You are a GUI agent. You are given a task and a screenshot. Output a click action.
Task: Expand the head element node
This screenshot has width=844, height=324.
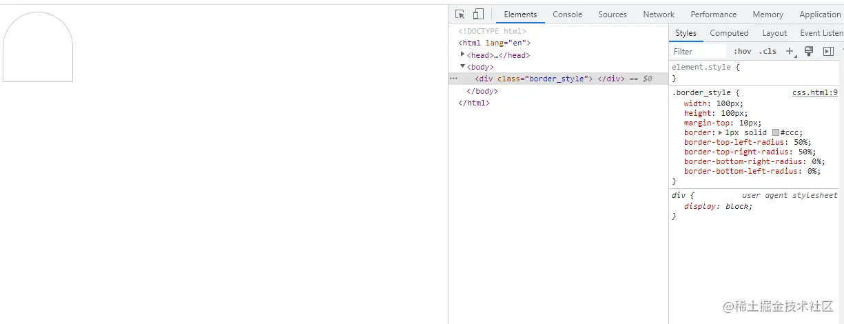(463, 54)
